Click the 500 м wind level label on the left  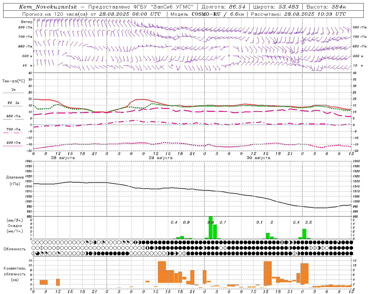pos(27,56)
